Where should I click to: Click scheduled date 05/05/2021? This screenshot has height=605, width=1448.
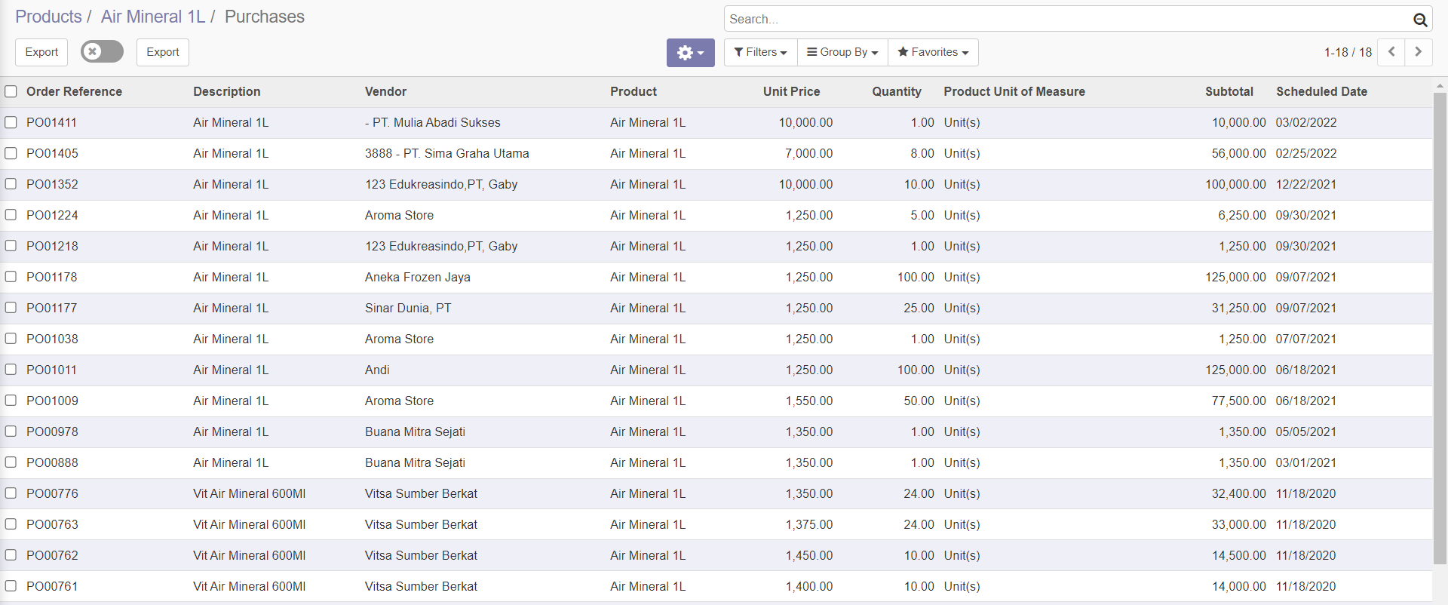point(1306,431)
